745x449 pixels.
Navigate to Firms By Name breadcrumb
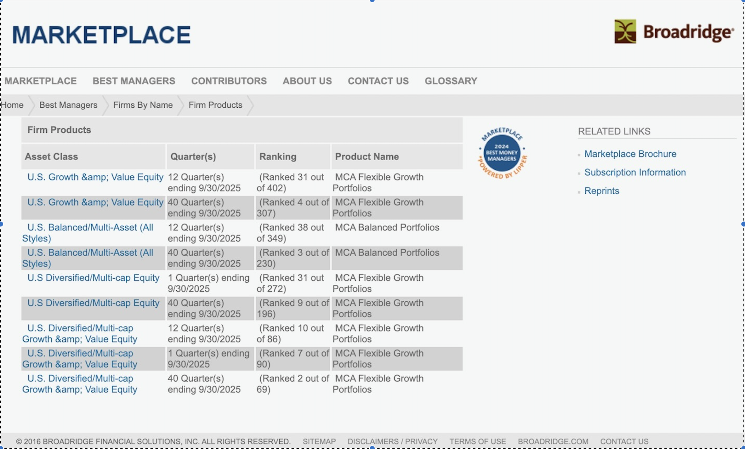pos(143,105)
